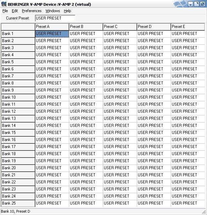Select the Bank 10 Preset D cell
This screenshot has height=215, width=207.
coord(154,97)
